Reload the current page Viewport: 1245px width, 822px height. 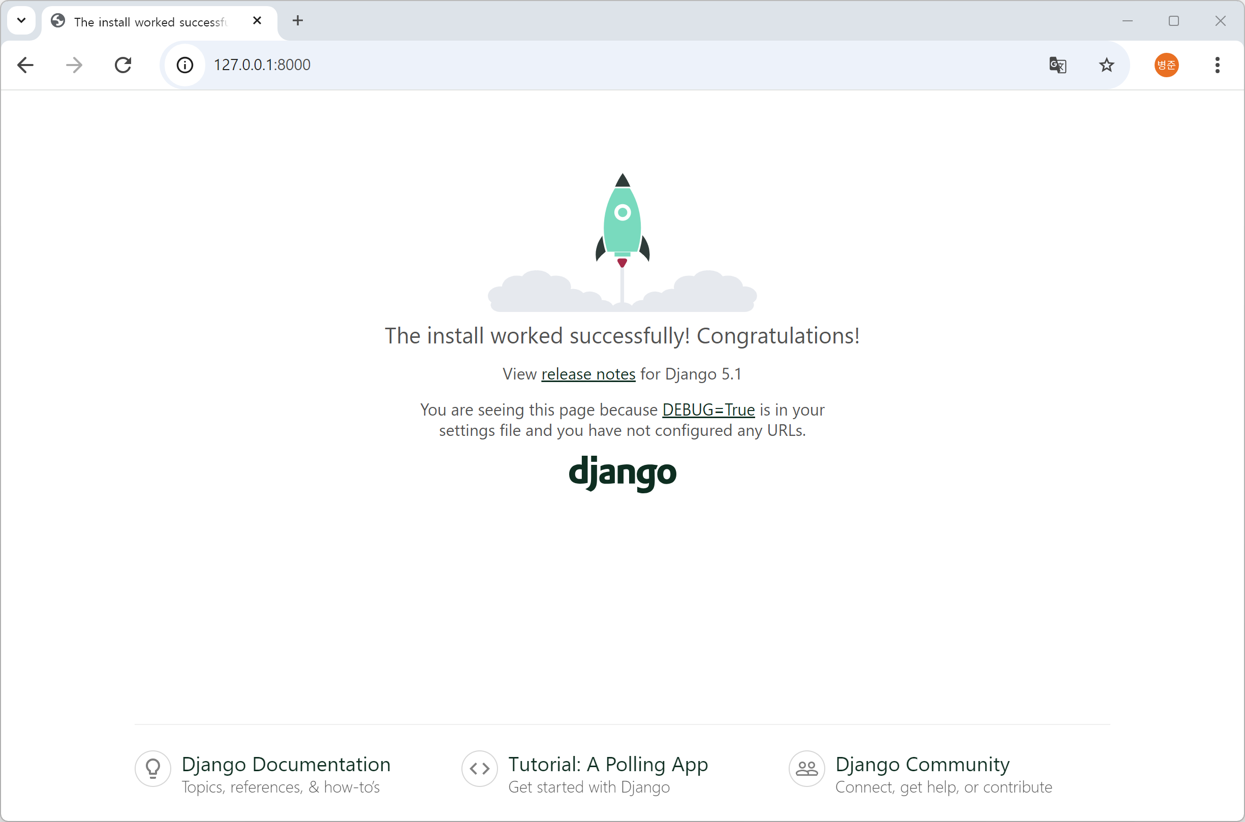[123, 65]
